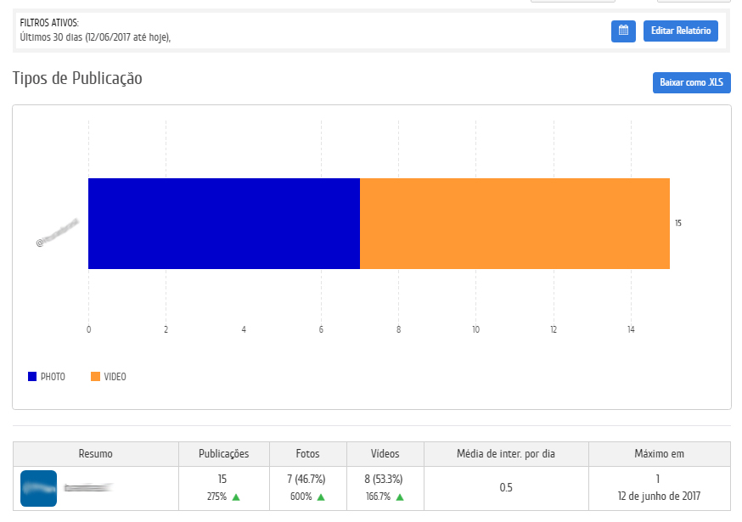Click the Média de inter. por dia header
This screenshot has height=522, width=742.
(505, 454)
